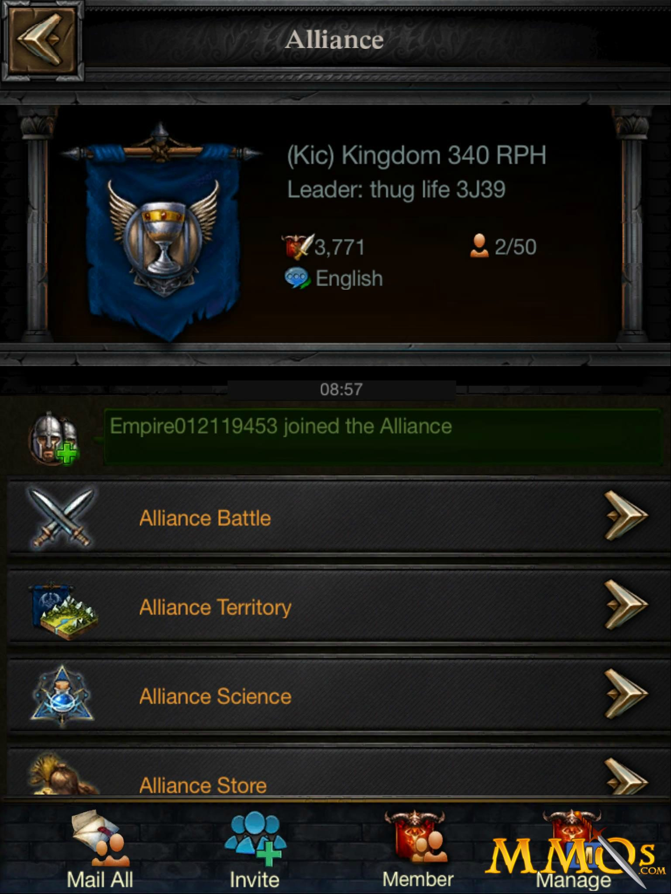Expand Alliance Science with its arrow
671x894 pixels.
point(626,694)
